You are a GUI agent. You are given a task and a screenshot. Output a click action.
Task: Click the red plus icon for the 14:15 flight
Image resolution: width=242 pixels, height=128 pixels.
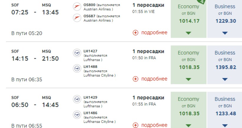(135, 79)
